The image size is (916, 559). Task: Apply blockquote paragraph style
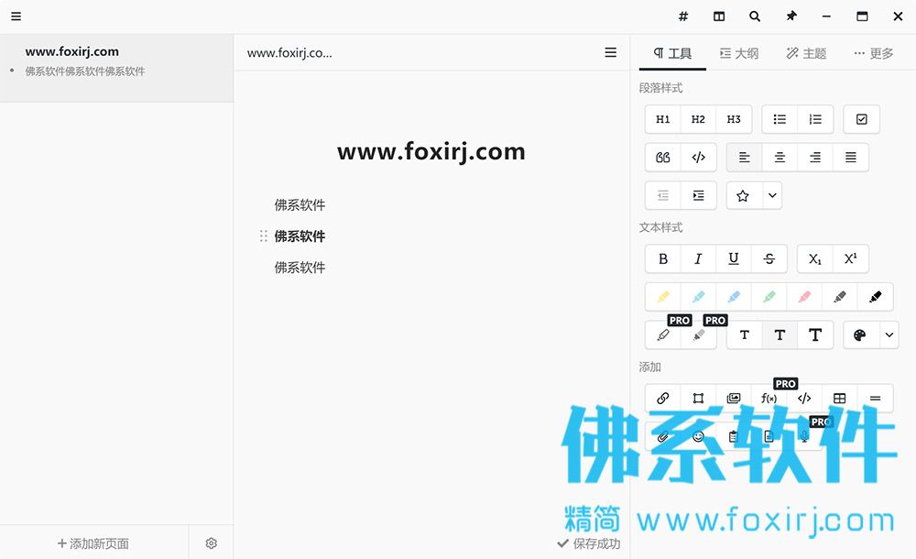pos(662,158)
